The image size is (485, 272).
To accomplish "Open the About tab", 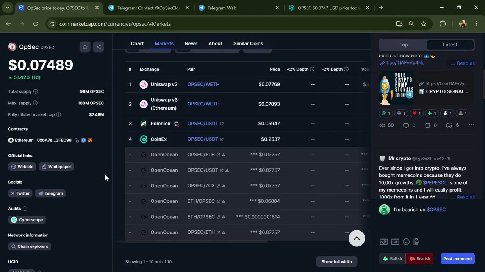I will [215, 43].
